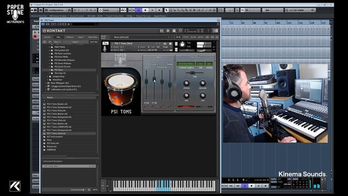The height and width of the screenshot is (196, 348).
Task: Toggle mute under first mixer fader
Action: [x=147, y=107]
